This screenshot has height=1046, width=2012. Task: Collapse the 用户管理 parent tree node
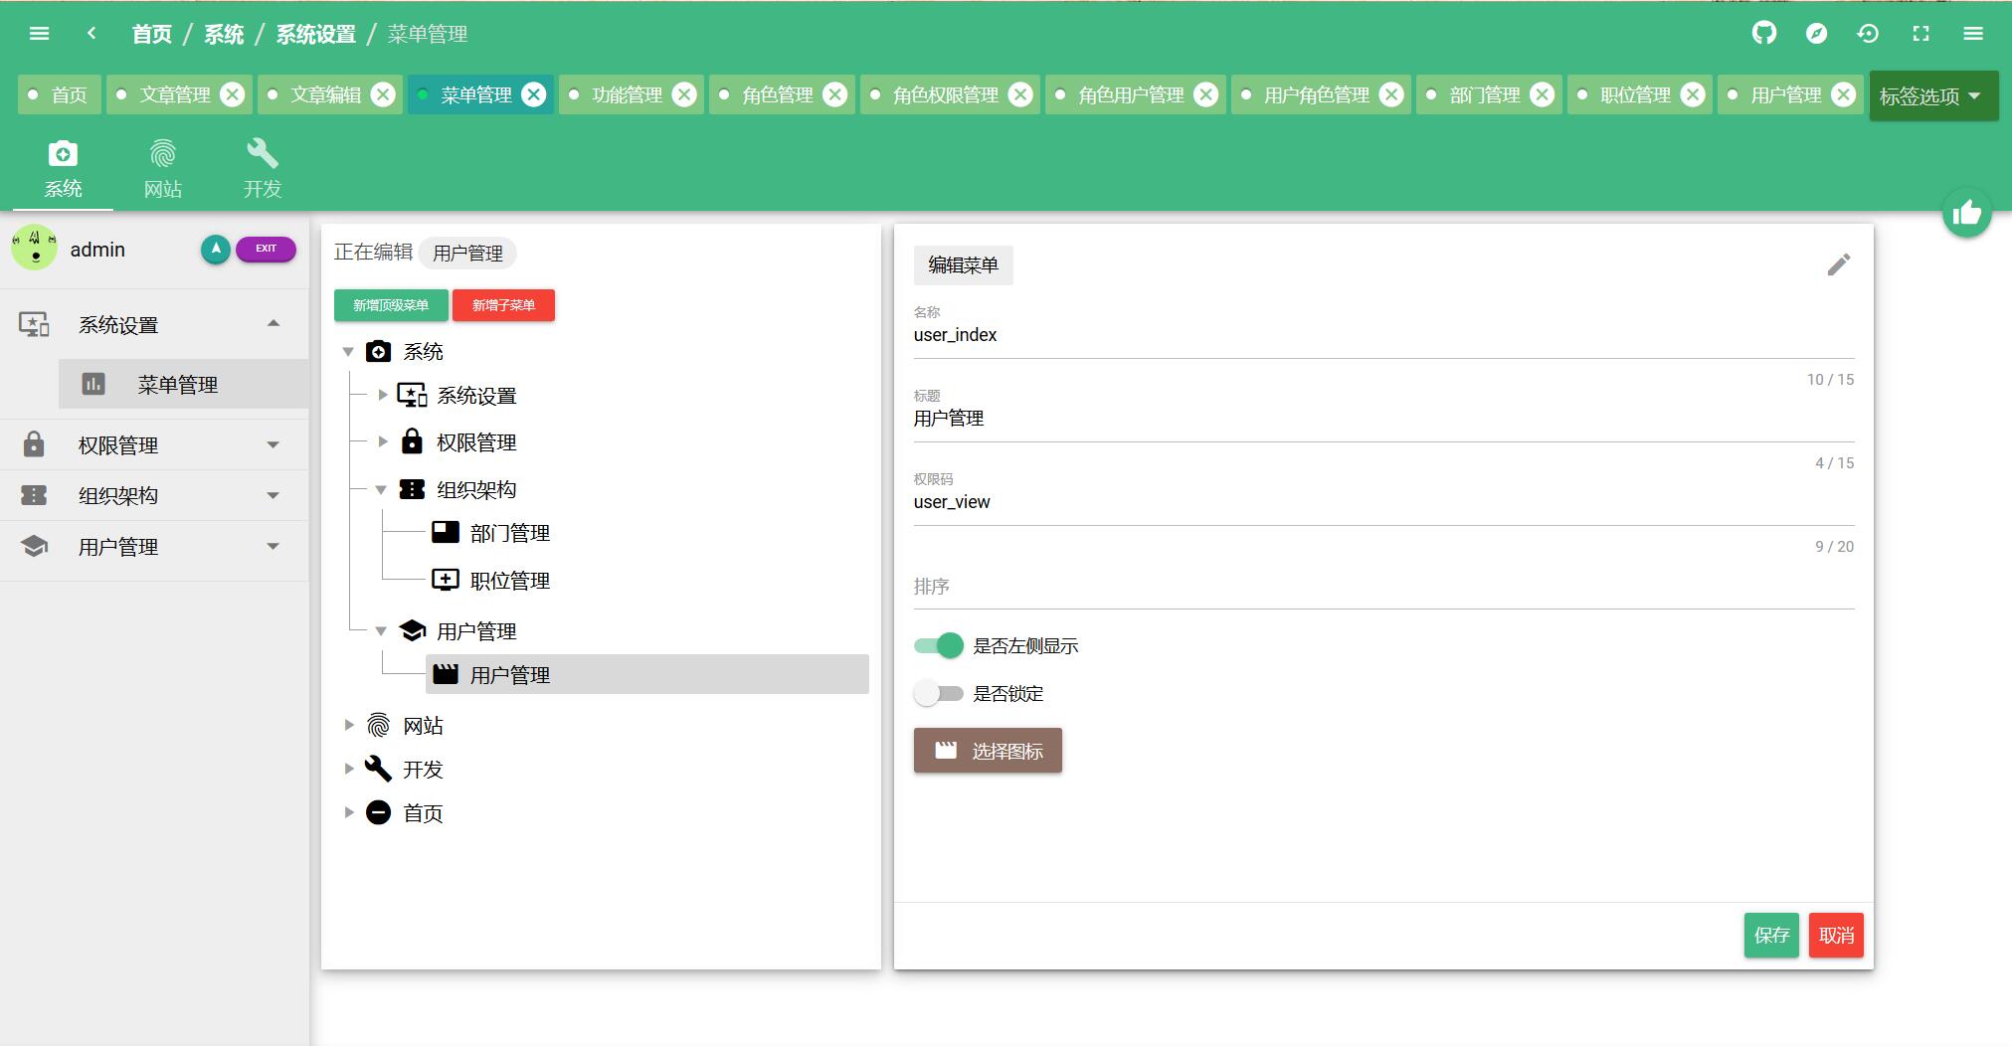(381, 630)
